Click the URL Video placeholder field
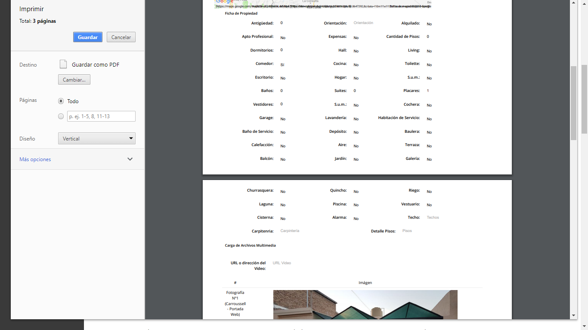Viewport: 588px width, 330px height. click(x=282, y=263)
